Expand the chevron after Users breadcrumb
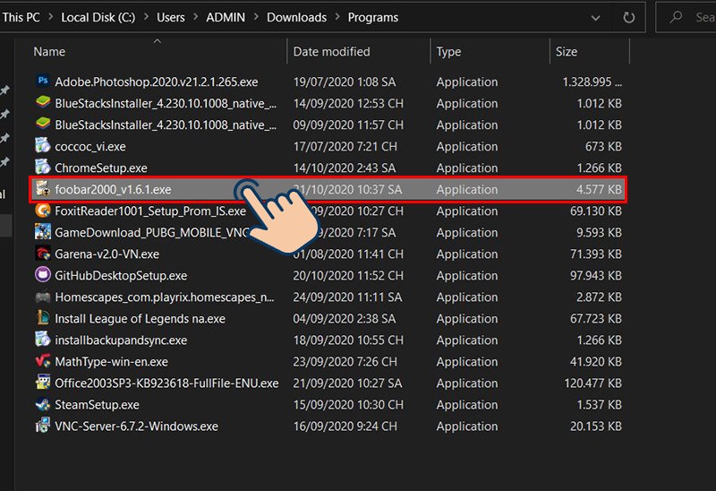716x491 pixels. click(195, 17)
